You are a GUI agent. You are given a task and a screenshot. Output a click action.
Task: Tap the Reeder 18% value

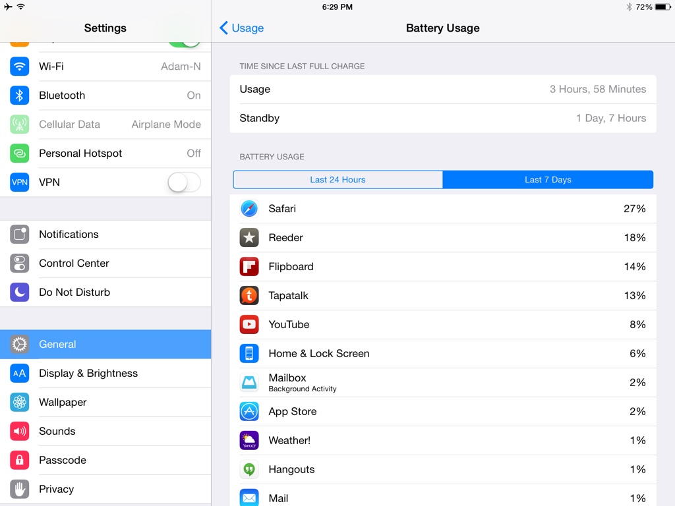(x=635, y=237)
